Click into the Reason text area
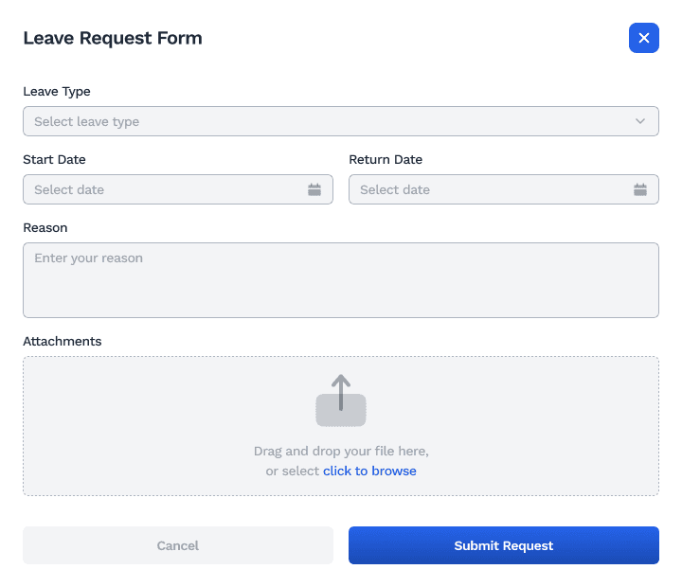 pos(341,280)
